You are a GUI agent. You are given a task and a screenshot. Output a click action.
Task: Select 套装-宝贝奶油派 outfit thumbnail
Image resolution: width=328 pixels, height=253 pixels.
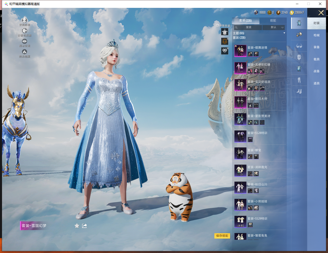coord(240,85)
